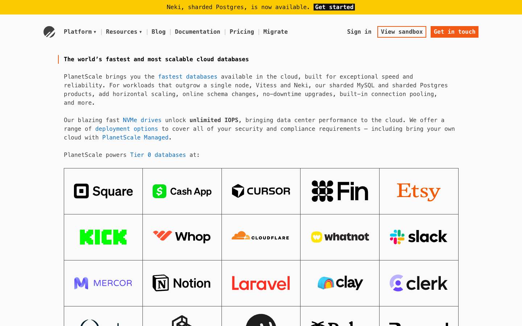The width and height of the screenshot is (522, 326).
Task: Open the Migrate page
Action: click(x=275, y=32)
